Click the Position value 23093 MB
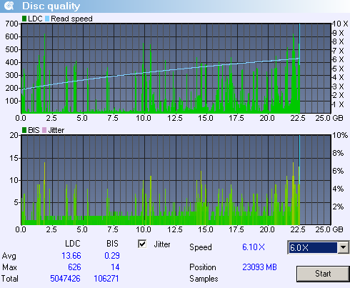Viewport: 350px width, 288px height. coord(259,267)
